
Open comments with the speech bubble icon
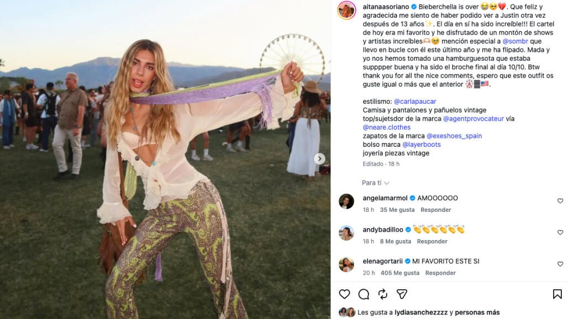pos(364,294)
